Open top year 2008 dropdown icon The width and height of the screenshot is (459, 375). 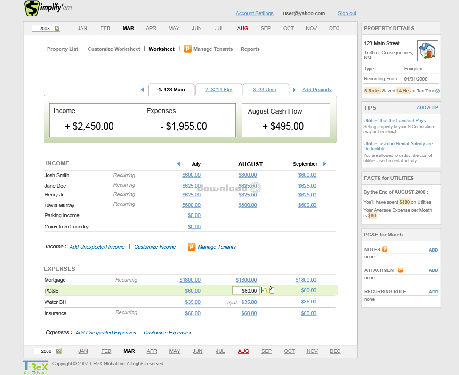[57, 28]
